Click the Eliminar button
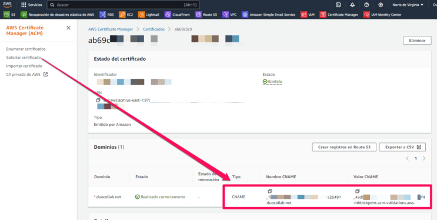This screenshot has height=220, width=437. pos(417,41)
